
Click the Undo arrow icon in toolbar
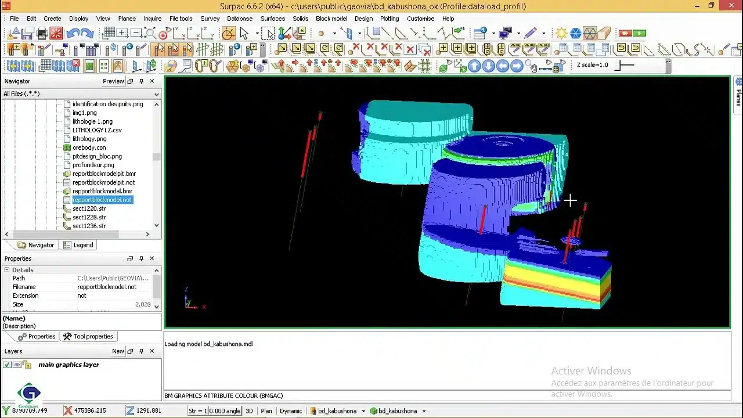click(73, 33)
